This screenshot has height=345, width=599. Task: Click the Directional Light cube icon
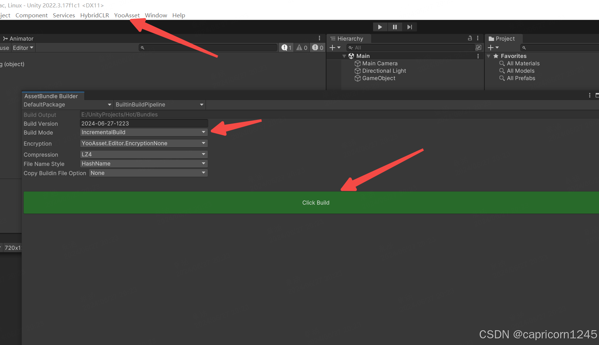(358, 71)
